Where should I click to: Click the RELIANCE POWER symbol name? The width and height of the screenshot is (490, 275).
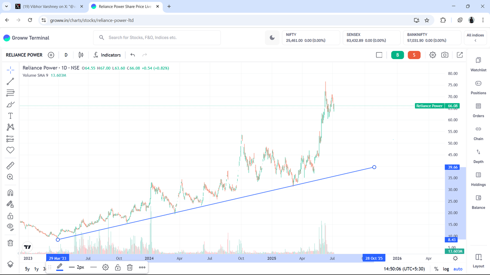click(x=24, y=55)
